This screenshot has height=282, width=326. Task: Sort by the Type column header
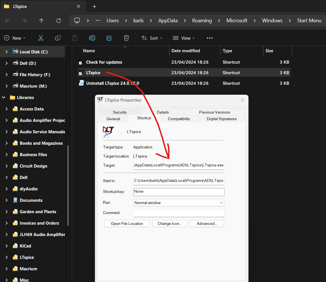coord(227,51)
